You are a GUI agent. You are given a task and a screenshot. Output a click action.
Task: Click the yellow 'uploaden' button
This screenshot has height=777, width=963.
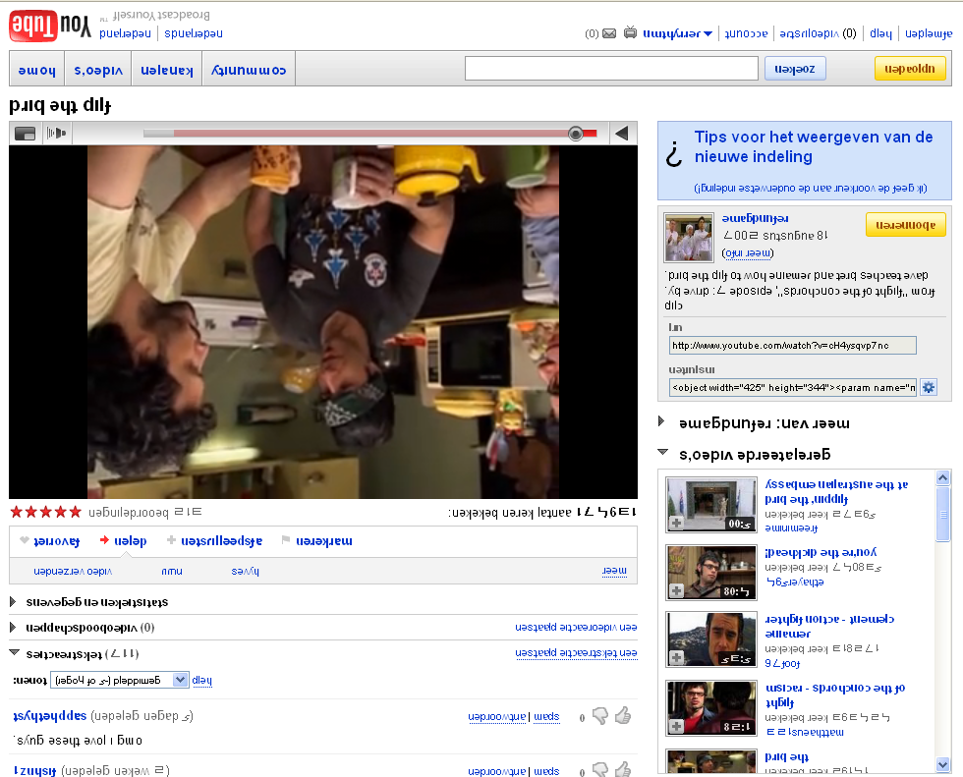[910, 68]
